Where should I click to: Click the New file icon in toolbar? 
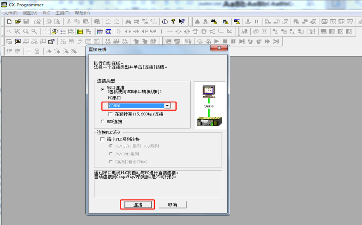tap(9, 21)
